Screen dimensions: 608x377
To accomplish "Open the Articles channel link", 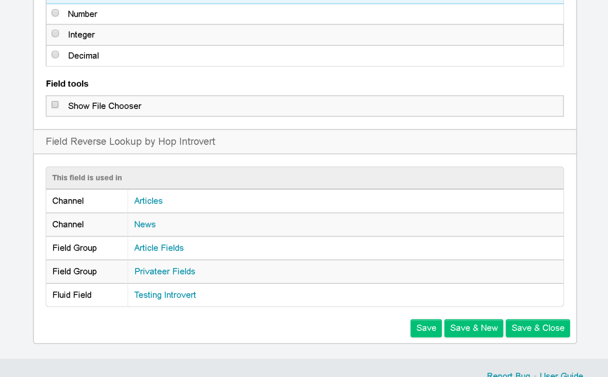I will tap(148, 200).
